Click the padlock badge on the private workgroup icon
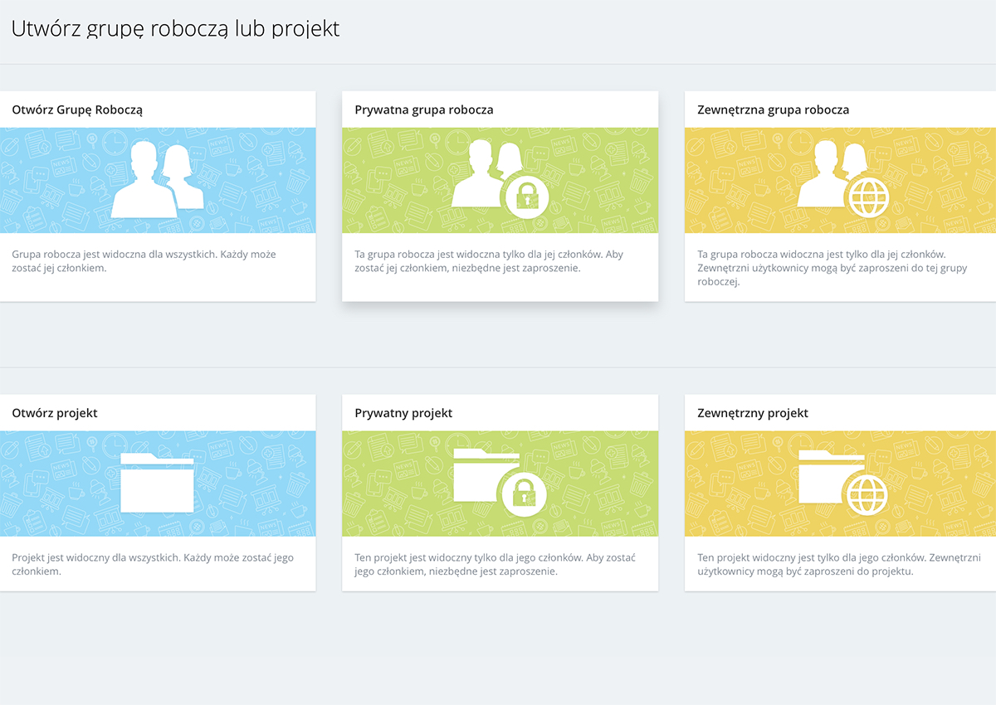This screenshot has width=996, height=705. pyautogui.click(x=526, y=197)
